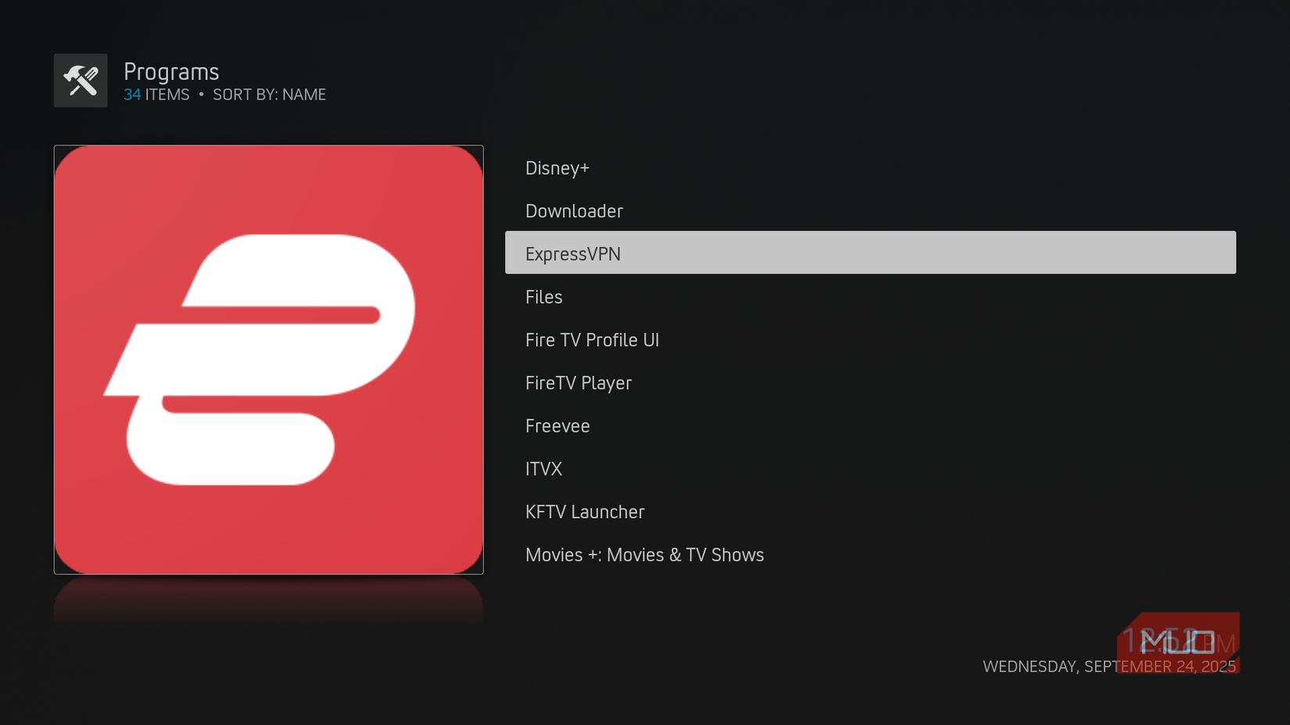This screenshot has height=725, width=1290.
Task: Click the first app in the list
Action: coord(557,167)
